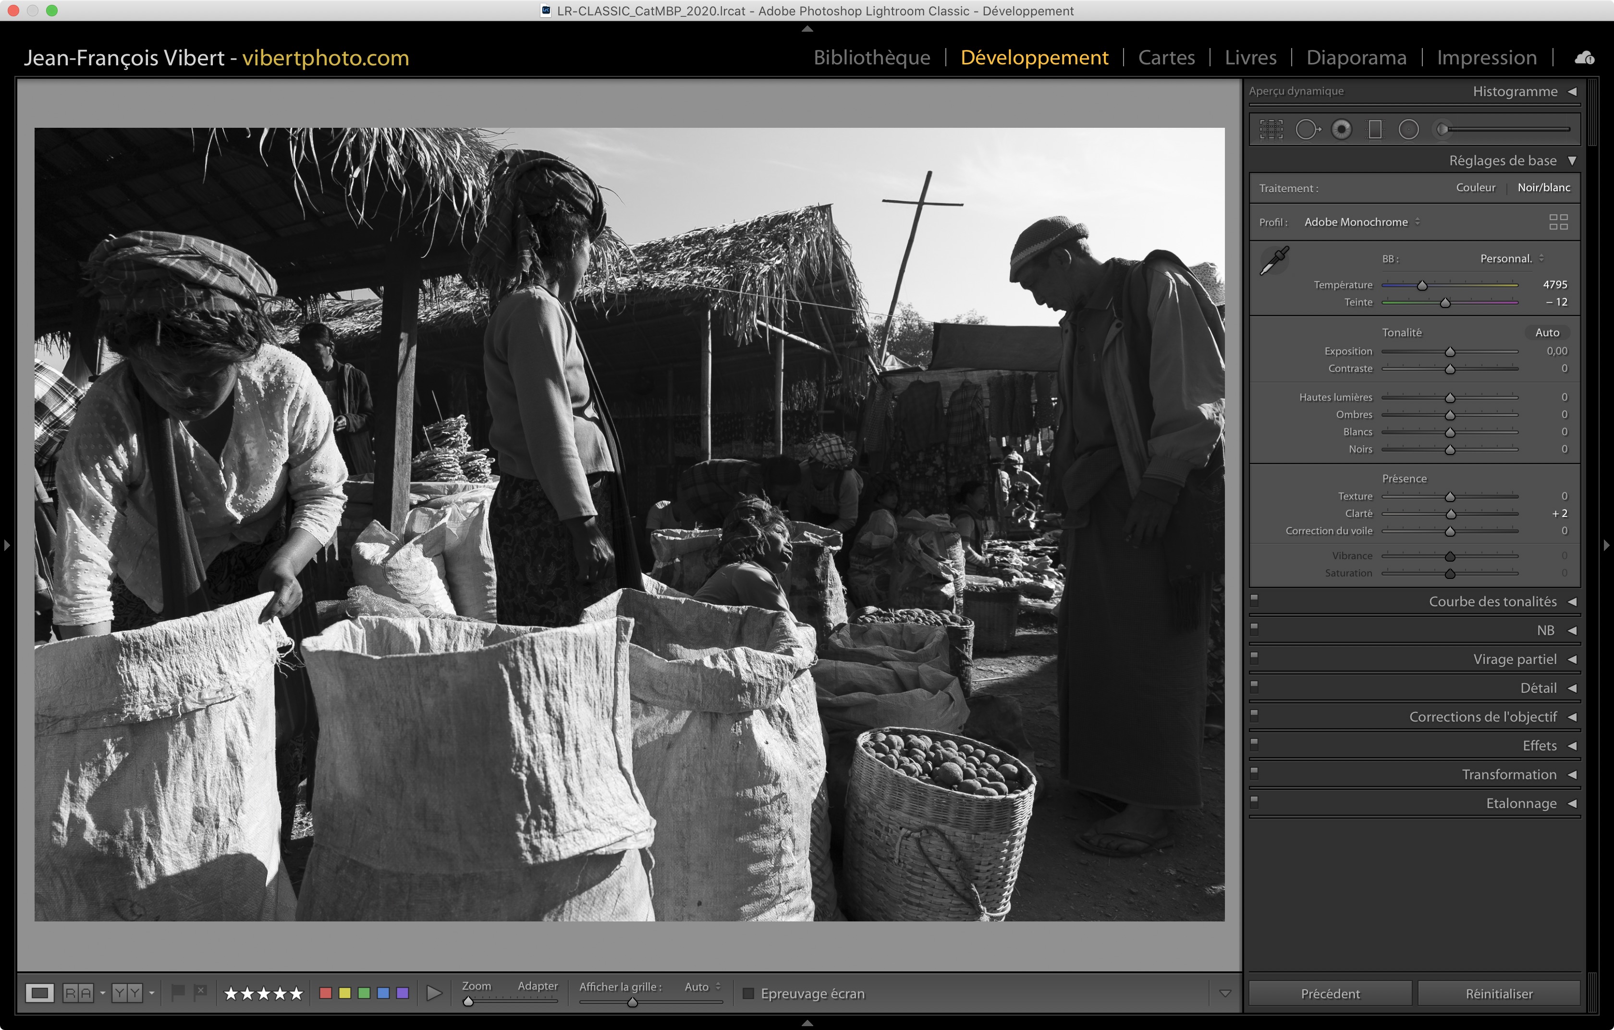The image size is (1614, 1030).
Task: Toggle the Courbe des tonalités panel switch
Action: click(1254, 601)
